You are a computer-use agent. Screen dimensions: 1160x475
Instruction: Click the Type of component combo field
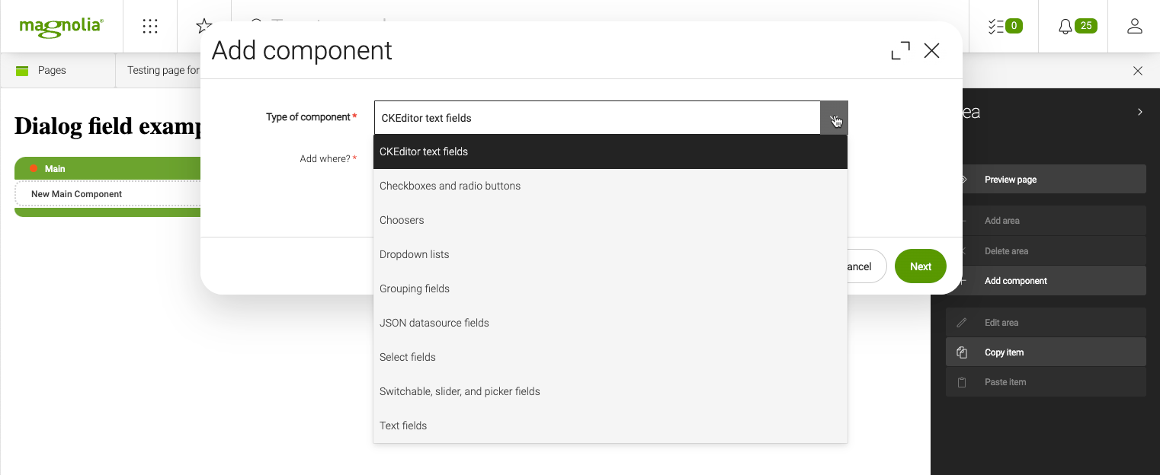coord(598,118)
